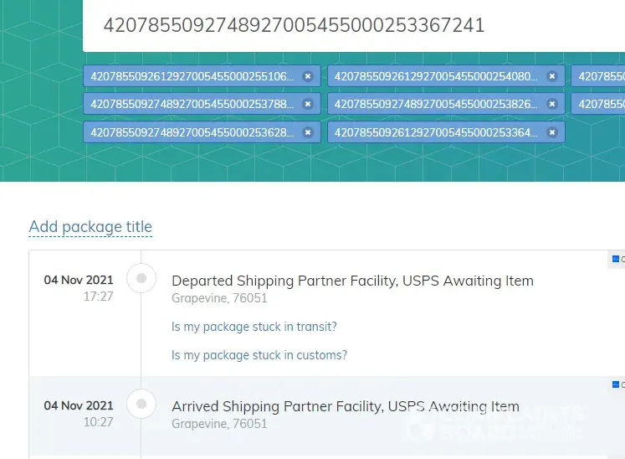Select tracking number tag 42078550926129...254080
Screen dimensions: 625x459
436,76
